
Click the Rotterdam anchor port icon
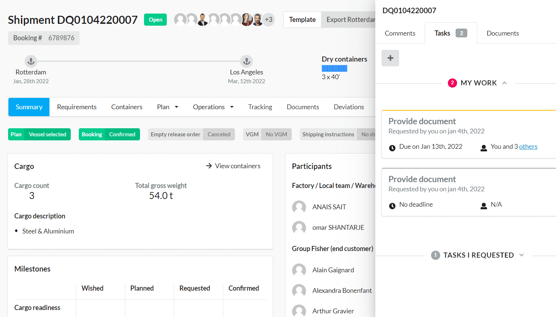tap(31, 61)
